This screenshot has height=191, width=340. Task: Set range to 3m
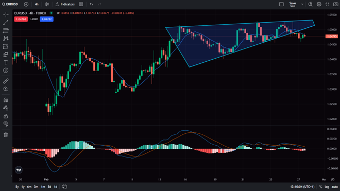point(36,187)
